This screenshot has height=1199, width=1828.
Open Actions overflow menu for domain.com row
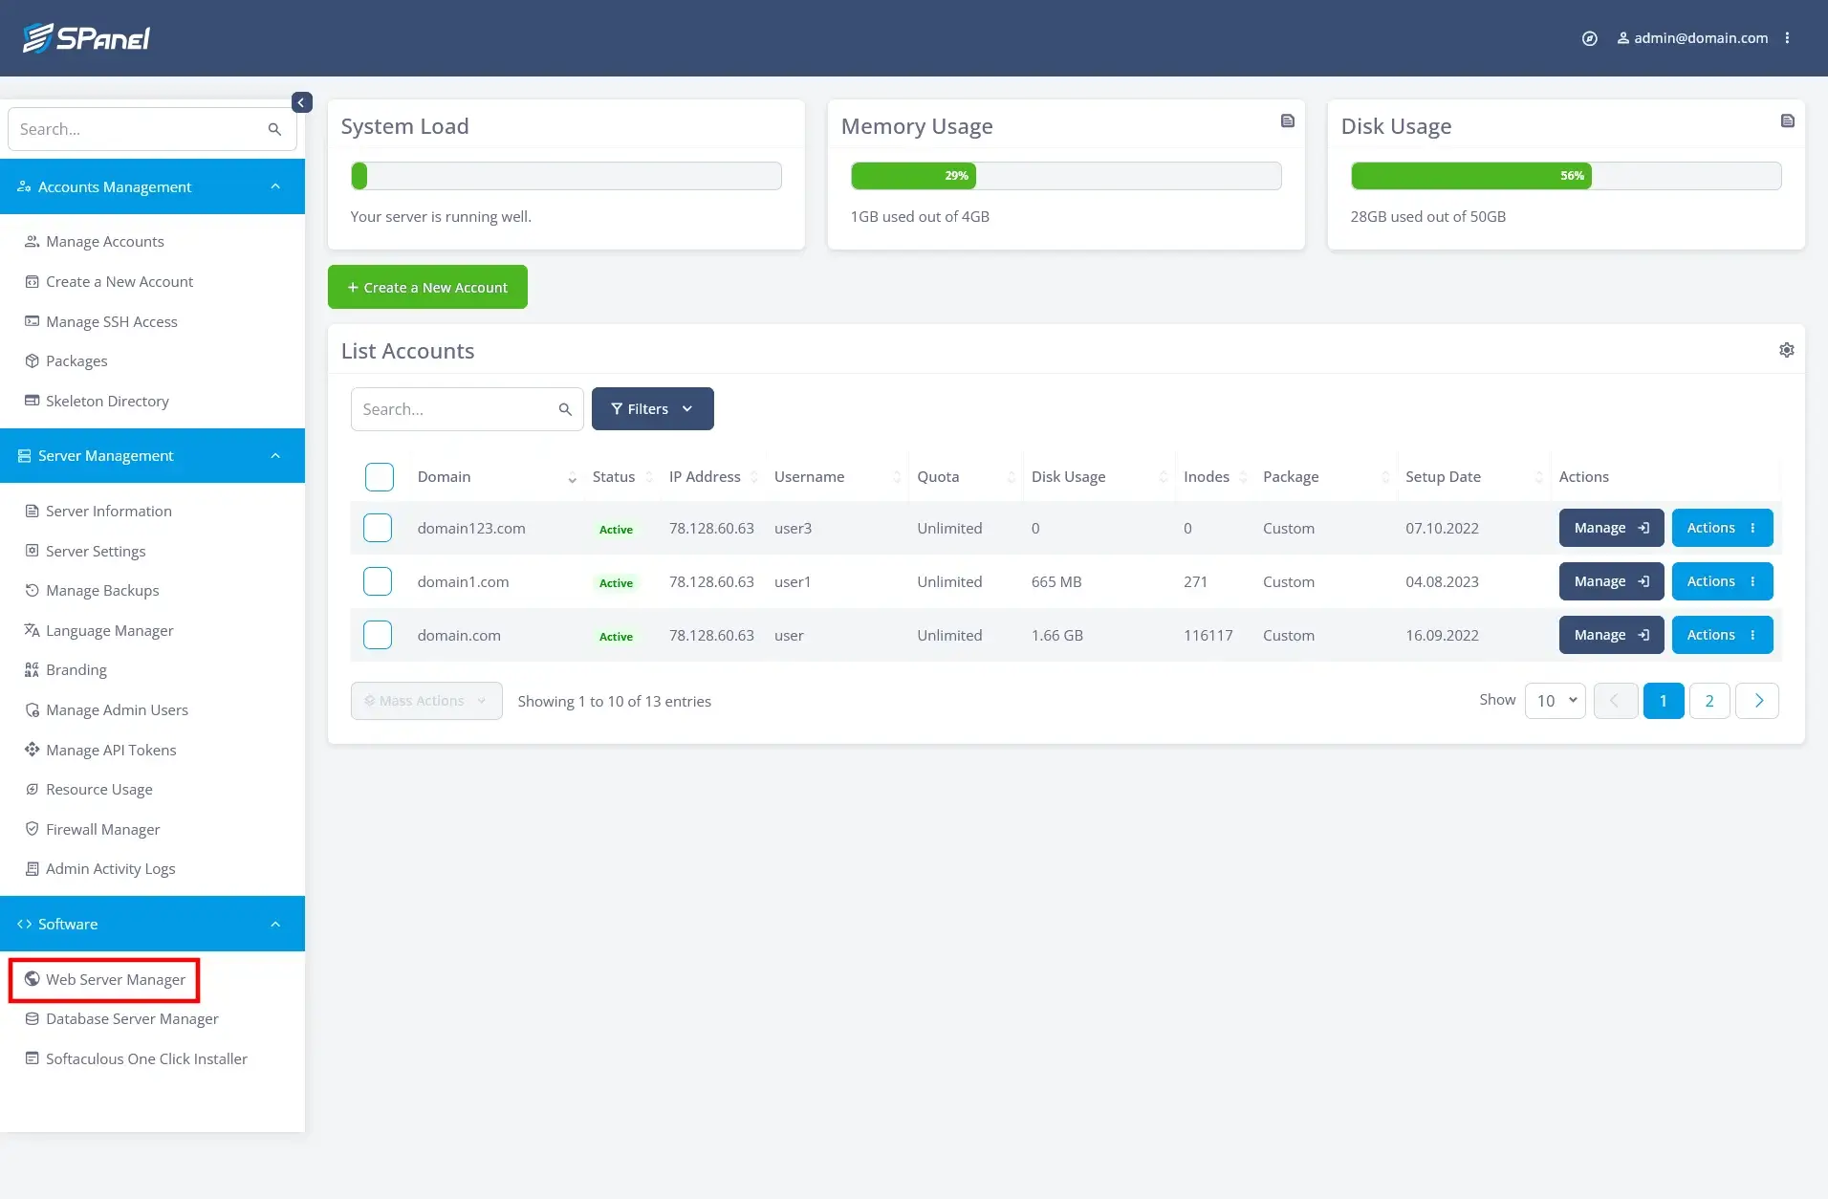tap(1752, 635)
